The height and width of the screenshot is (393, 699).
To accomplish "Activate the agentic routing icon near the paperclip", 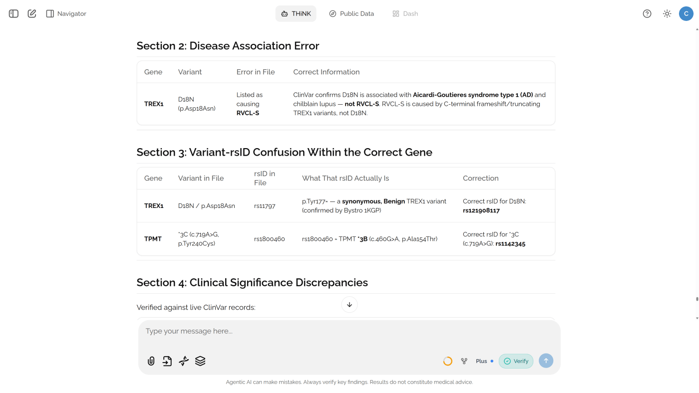I will click(183, 361).
